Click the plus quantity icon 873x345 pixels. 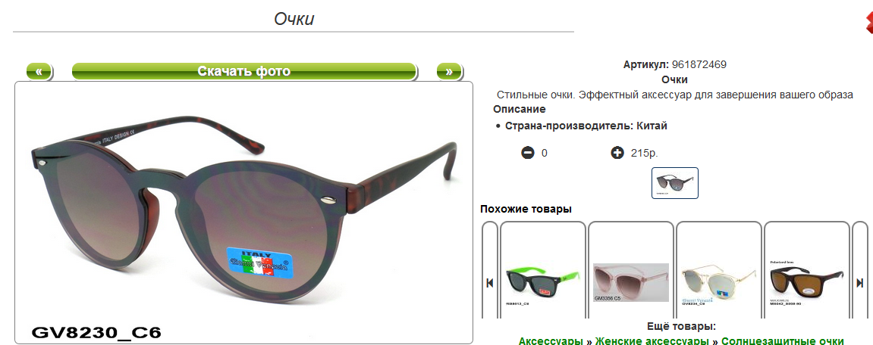(617, 153)
